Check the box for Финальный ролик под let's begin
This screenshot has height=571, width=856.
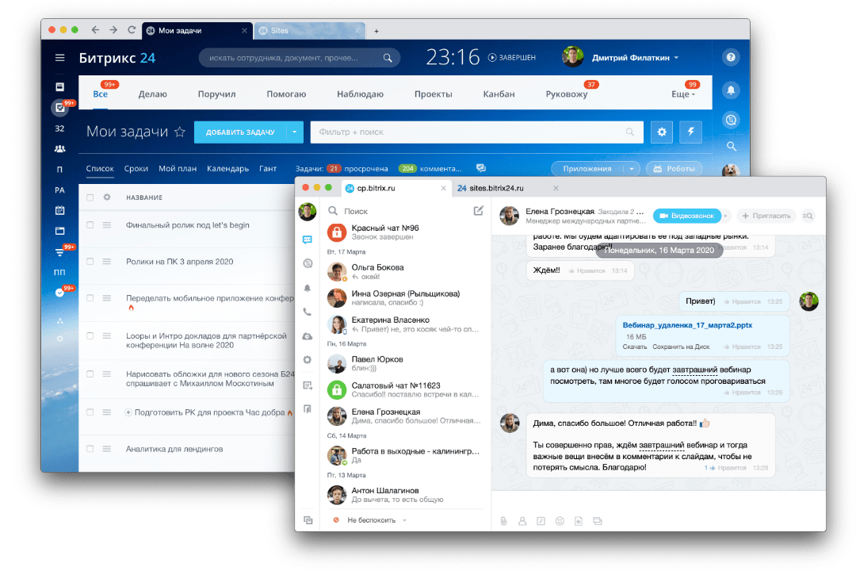tap(90, 225)
